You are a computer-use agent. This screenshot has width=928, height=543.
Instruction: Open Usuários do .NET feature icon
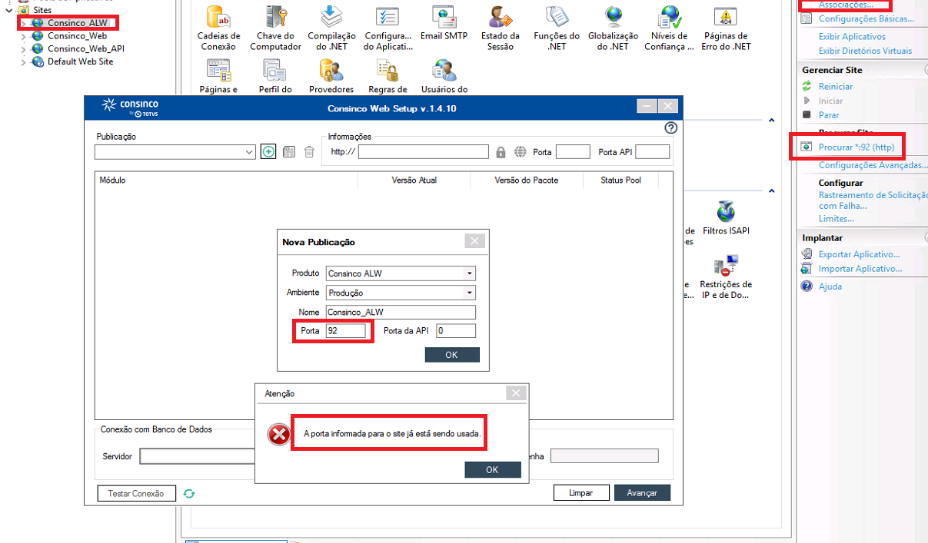click(444, 71)
